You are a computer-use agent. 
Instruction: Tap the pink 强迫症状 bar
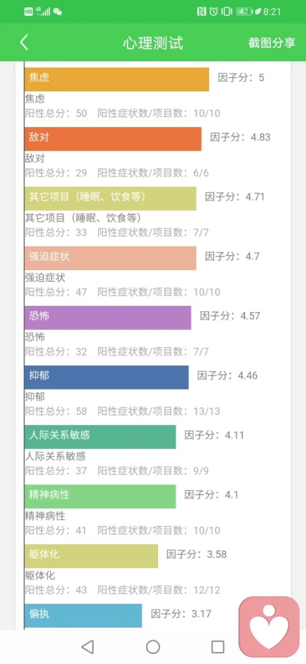click(x=110, y=259)
